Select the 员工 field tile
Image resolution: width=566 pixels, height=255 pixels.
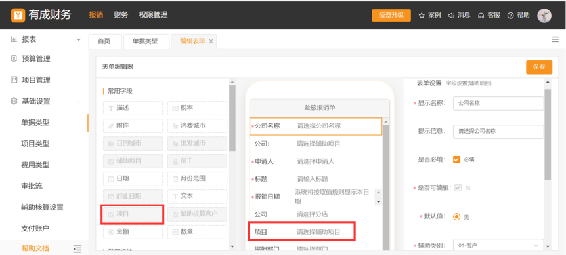click(x=197, y=161)
